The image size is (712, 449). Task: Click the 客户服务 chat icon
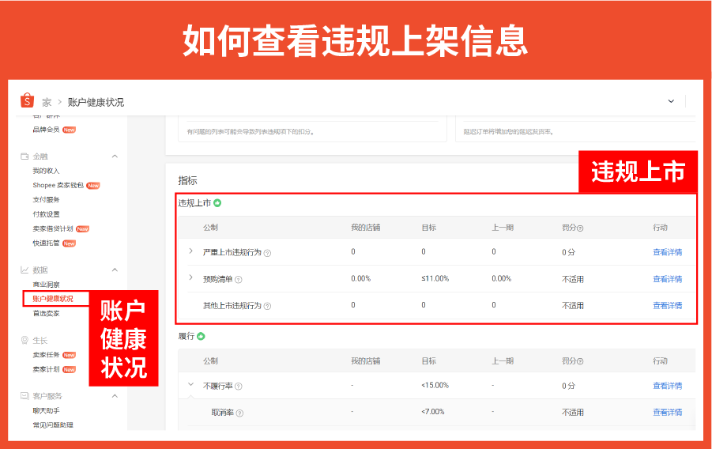click(x=24, y=396)
